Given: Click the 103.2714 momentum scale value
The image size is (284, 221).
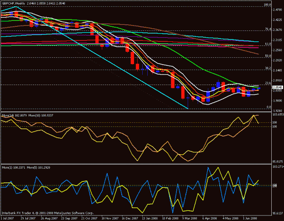Looking at the screenshot, I should [x=278, y=166].
